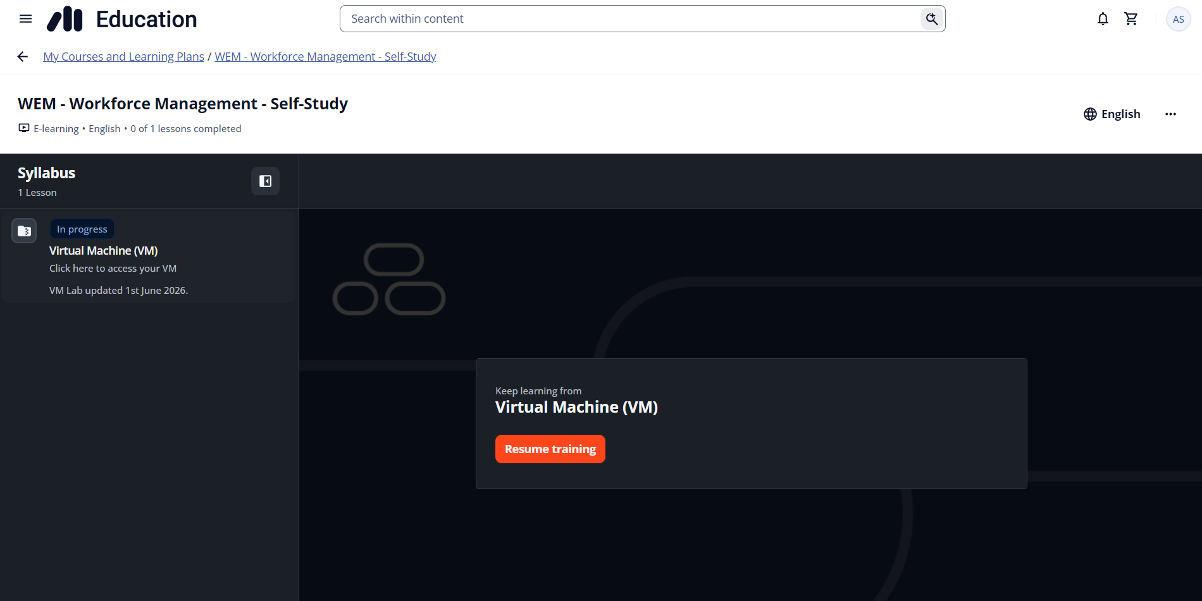The width and height of the screenshot is (1202, 601).
Task: Click the In progress status badge
Action: pyautogui.click(x=82, y=229)
